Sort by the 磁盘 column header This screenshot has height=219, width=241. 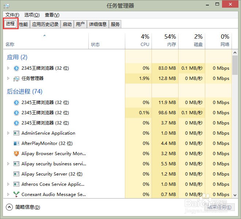point(192,41)
